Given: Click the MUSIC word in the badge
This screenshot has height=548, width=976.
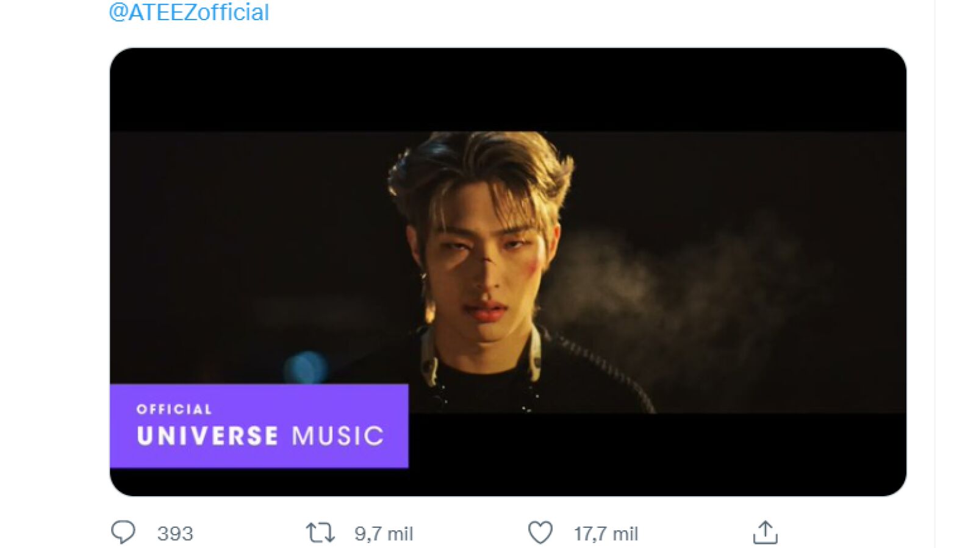Looking at the screenshot, I should point(337,436).
